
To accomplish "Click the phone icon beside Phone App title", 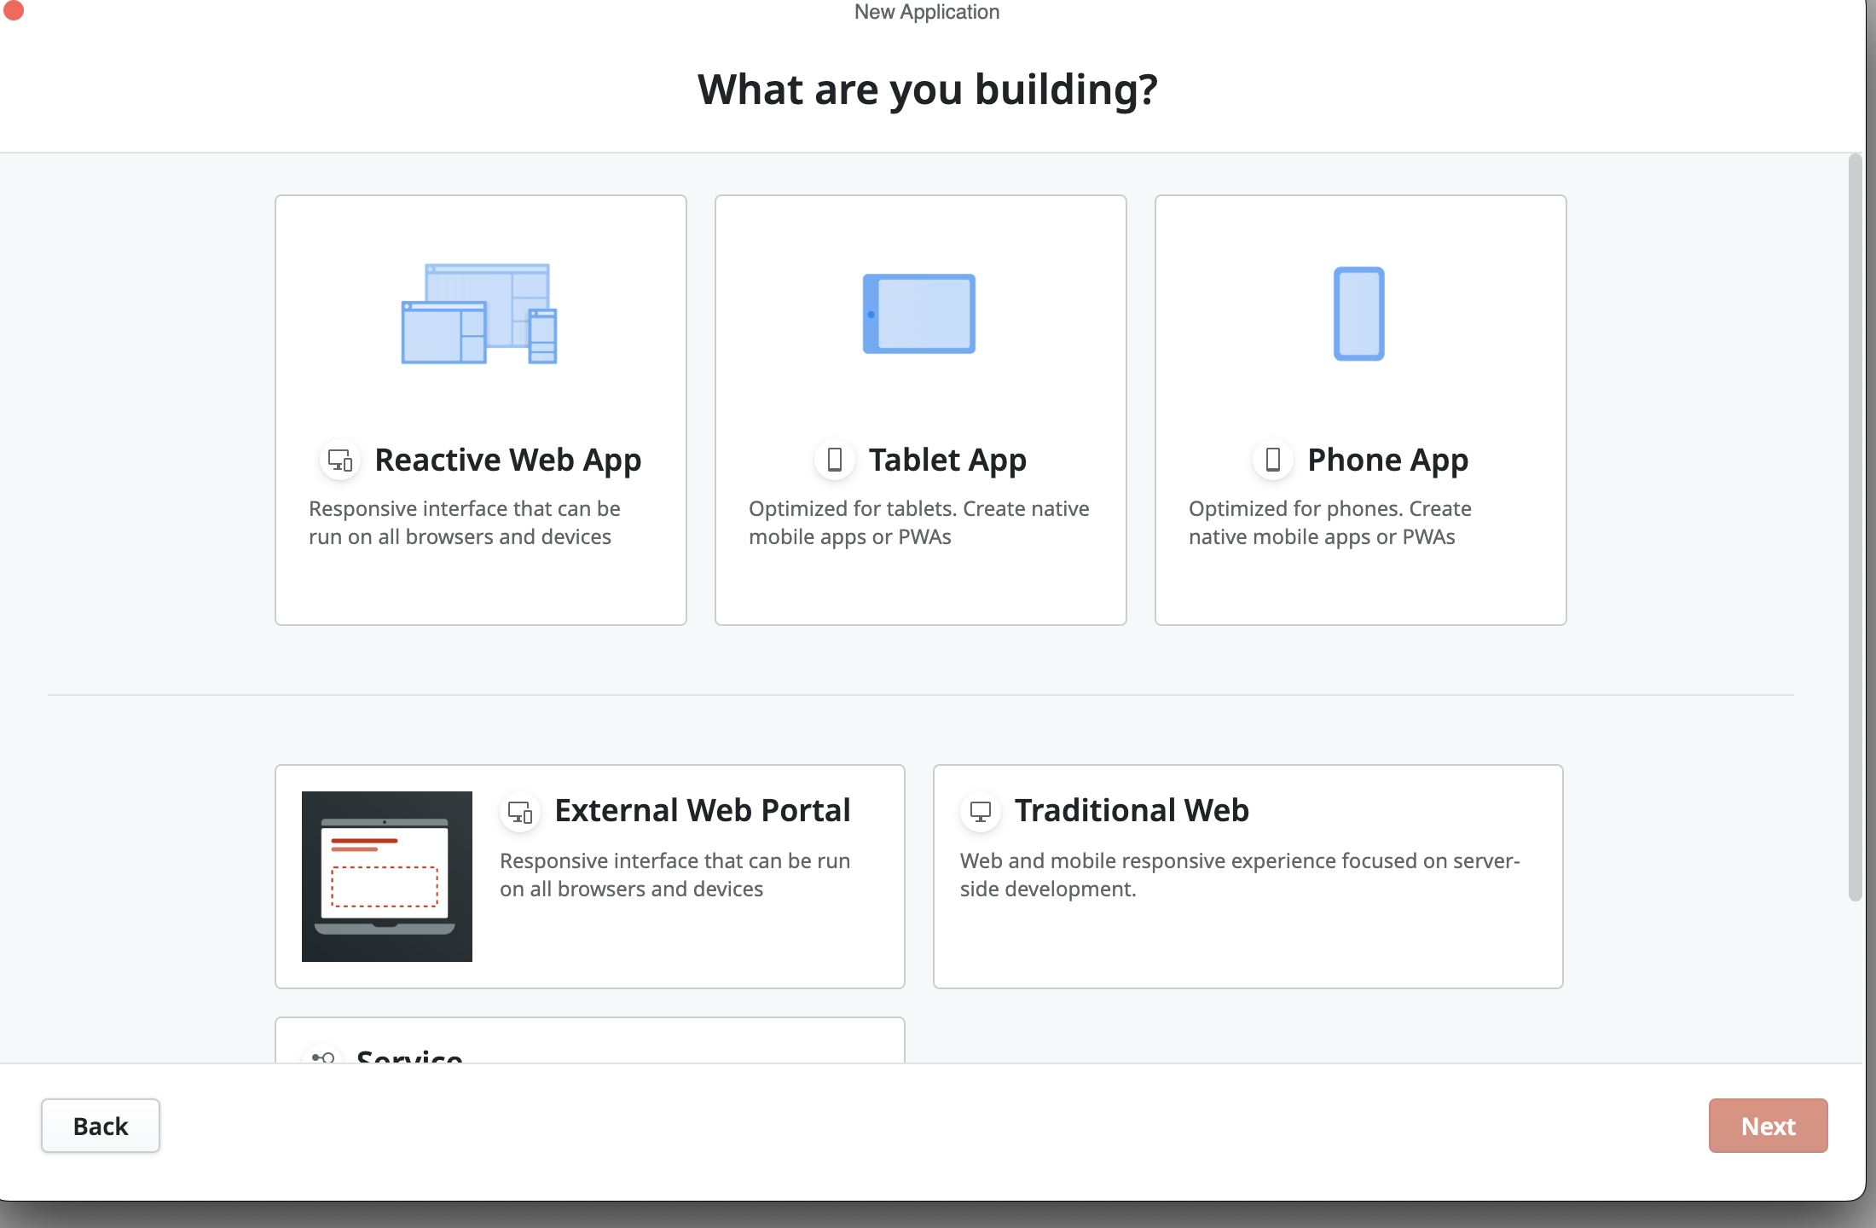I will (x=1272, y=460).
